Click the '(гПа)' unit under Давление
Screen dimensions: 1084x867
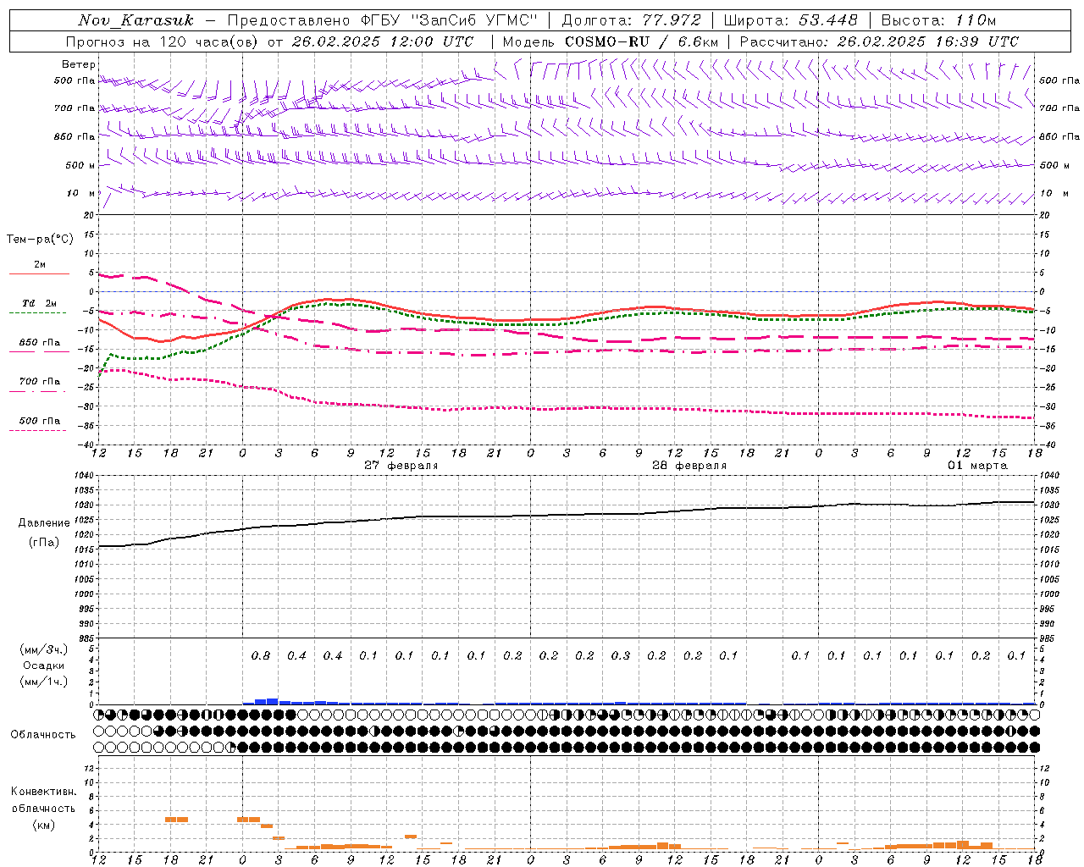point(44,542)
